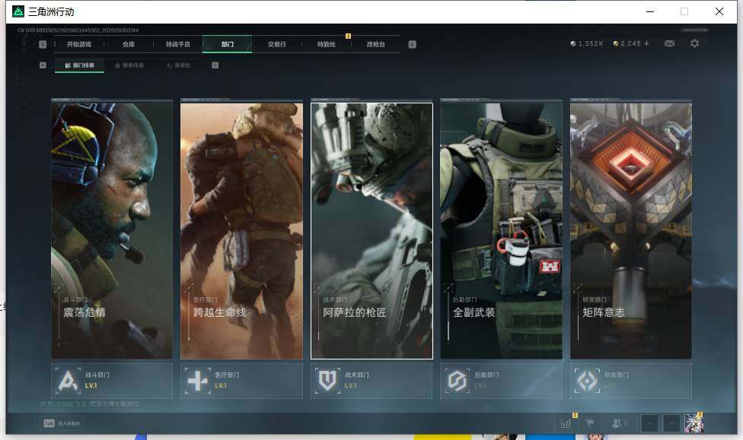Screen dimensions: 743x440
Task: Switch to the 改枪台 tab
Action: (x=376, y=44)
